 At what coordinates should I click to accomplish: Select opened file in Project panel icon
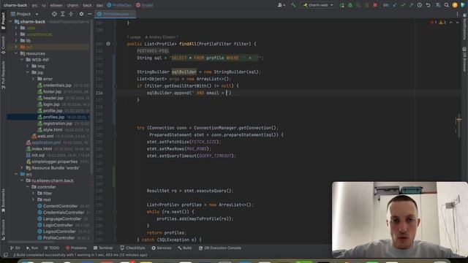pos(54,14)
